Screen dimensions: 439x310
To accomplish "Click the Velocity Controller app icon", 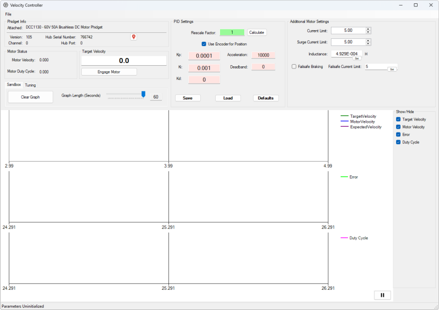I will (x=5, y=5).
